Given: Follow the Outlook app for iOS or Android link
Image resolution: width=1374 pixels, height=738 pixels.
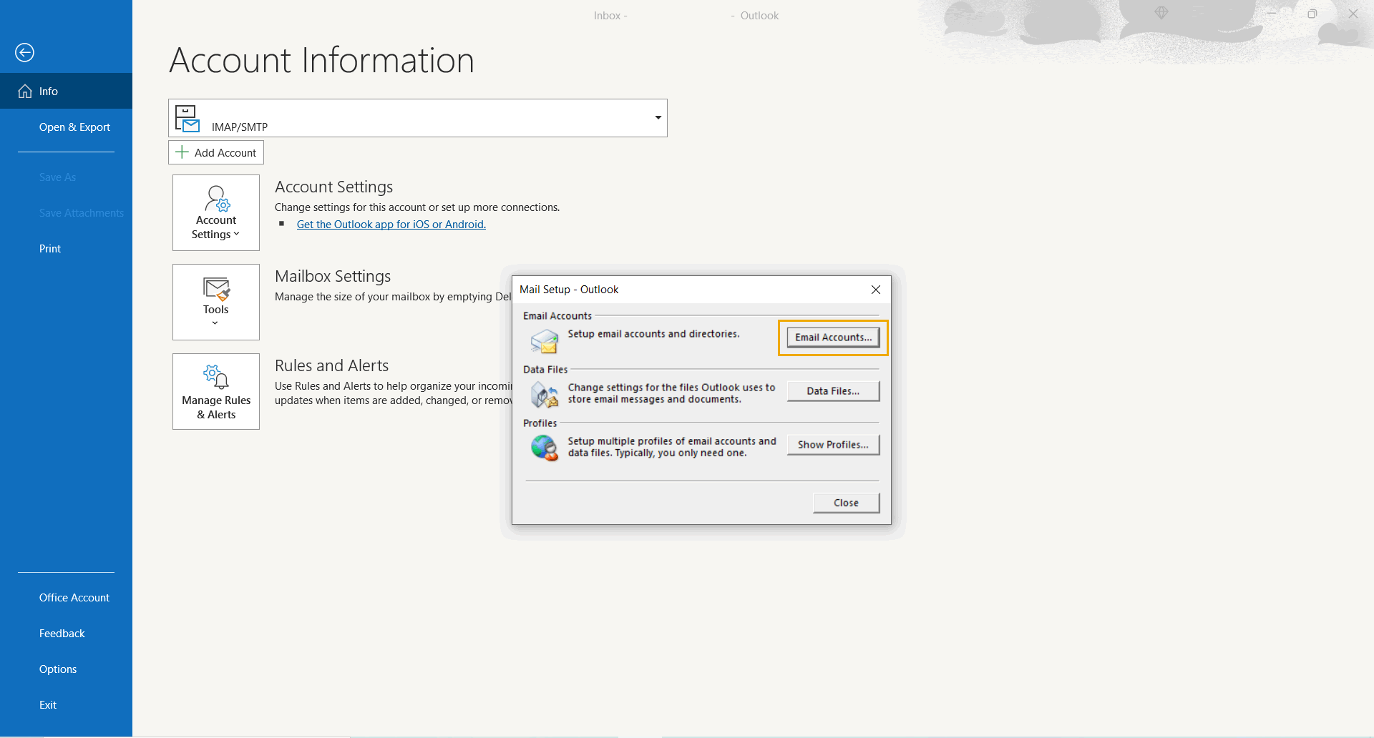Looking at the screenshot, I should click(391, 225).
